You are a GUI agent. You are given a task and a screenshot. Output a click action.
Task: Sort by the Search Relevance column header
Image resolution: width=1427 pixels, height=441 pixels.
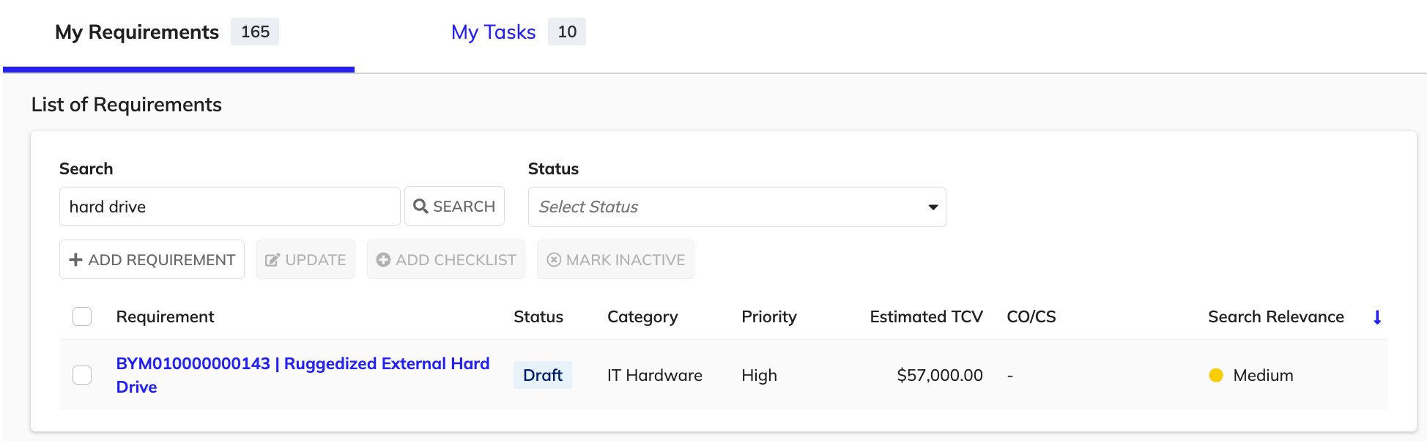tap(1276, 316)
